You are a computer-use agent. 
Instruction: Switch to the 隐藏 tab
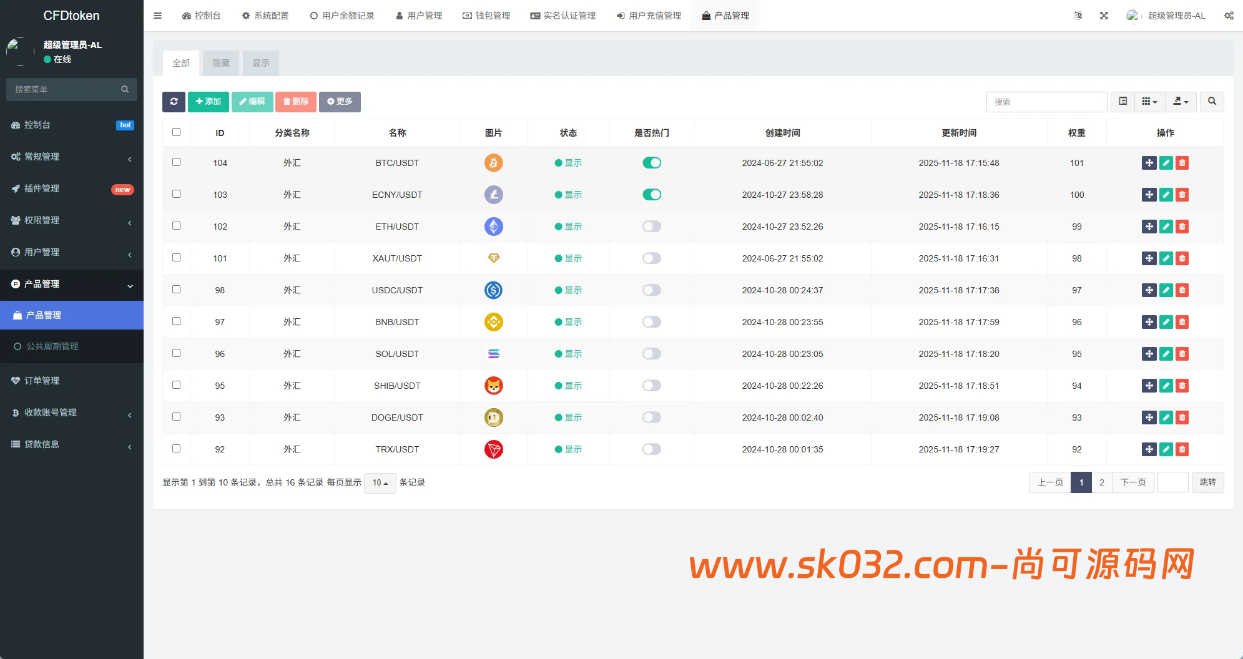(221, 63)
